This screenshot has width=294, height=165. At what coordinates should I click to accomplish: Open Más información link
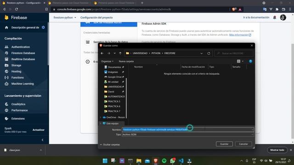240,35
